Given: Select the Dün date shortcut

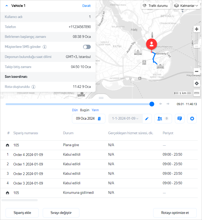Looking at the screenshot, I should pyautogui.click(x=75, y=110).
